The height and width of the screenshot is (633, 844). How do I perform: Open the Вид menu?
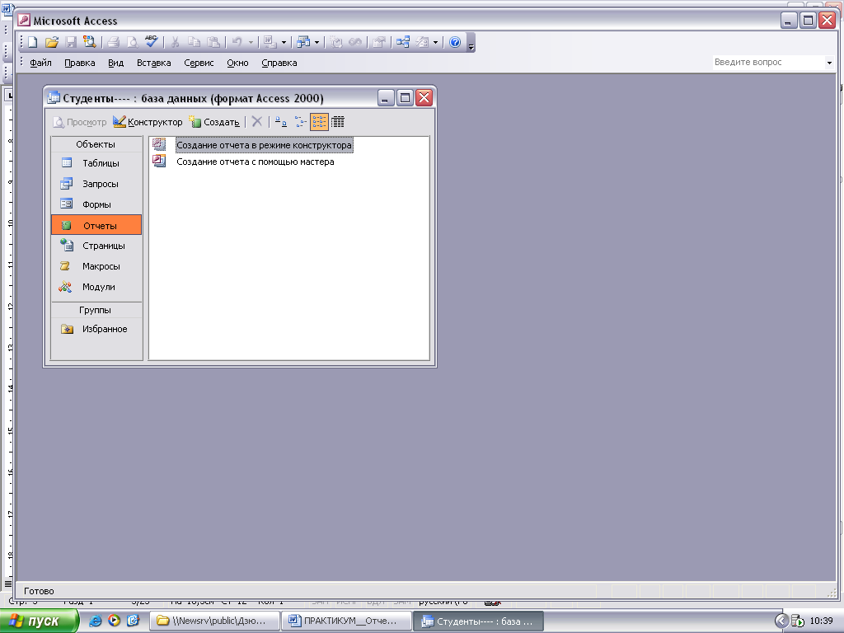tap(115, 63)
